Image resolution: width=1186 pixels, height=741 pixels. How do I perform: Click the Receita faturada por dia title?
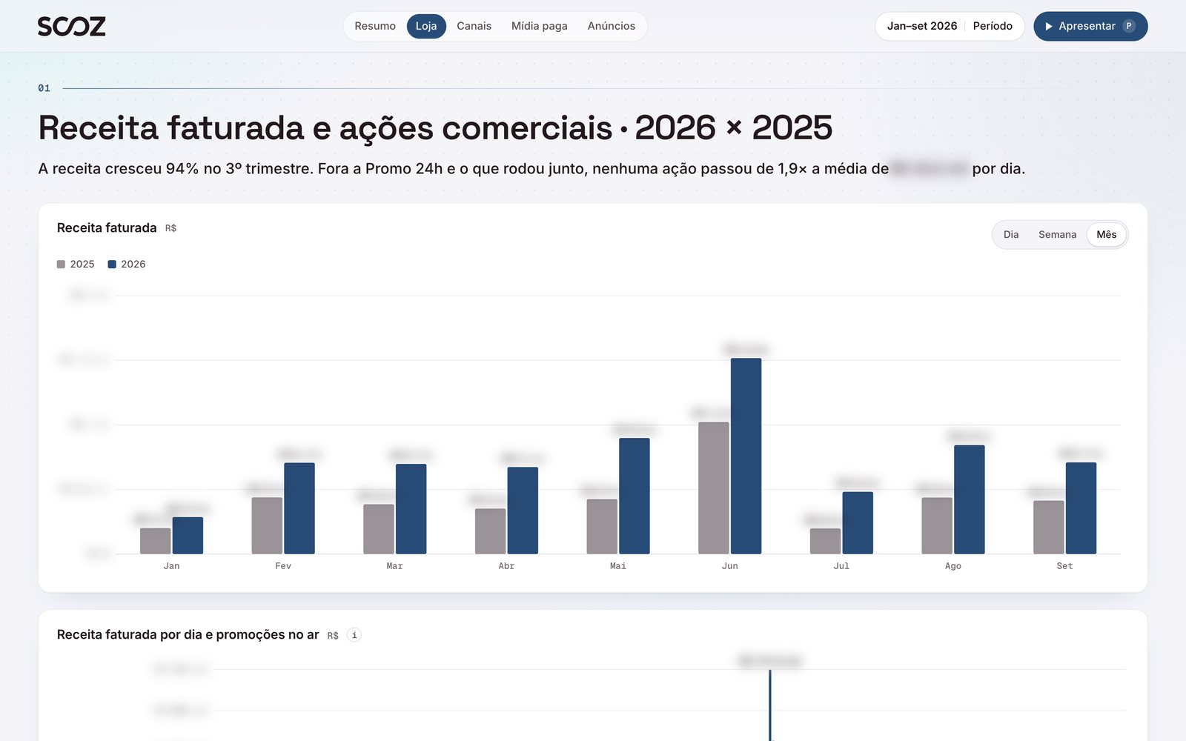tap(188, 635)
